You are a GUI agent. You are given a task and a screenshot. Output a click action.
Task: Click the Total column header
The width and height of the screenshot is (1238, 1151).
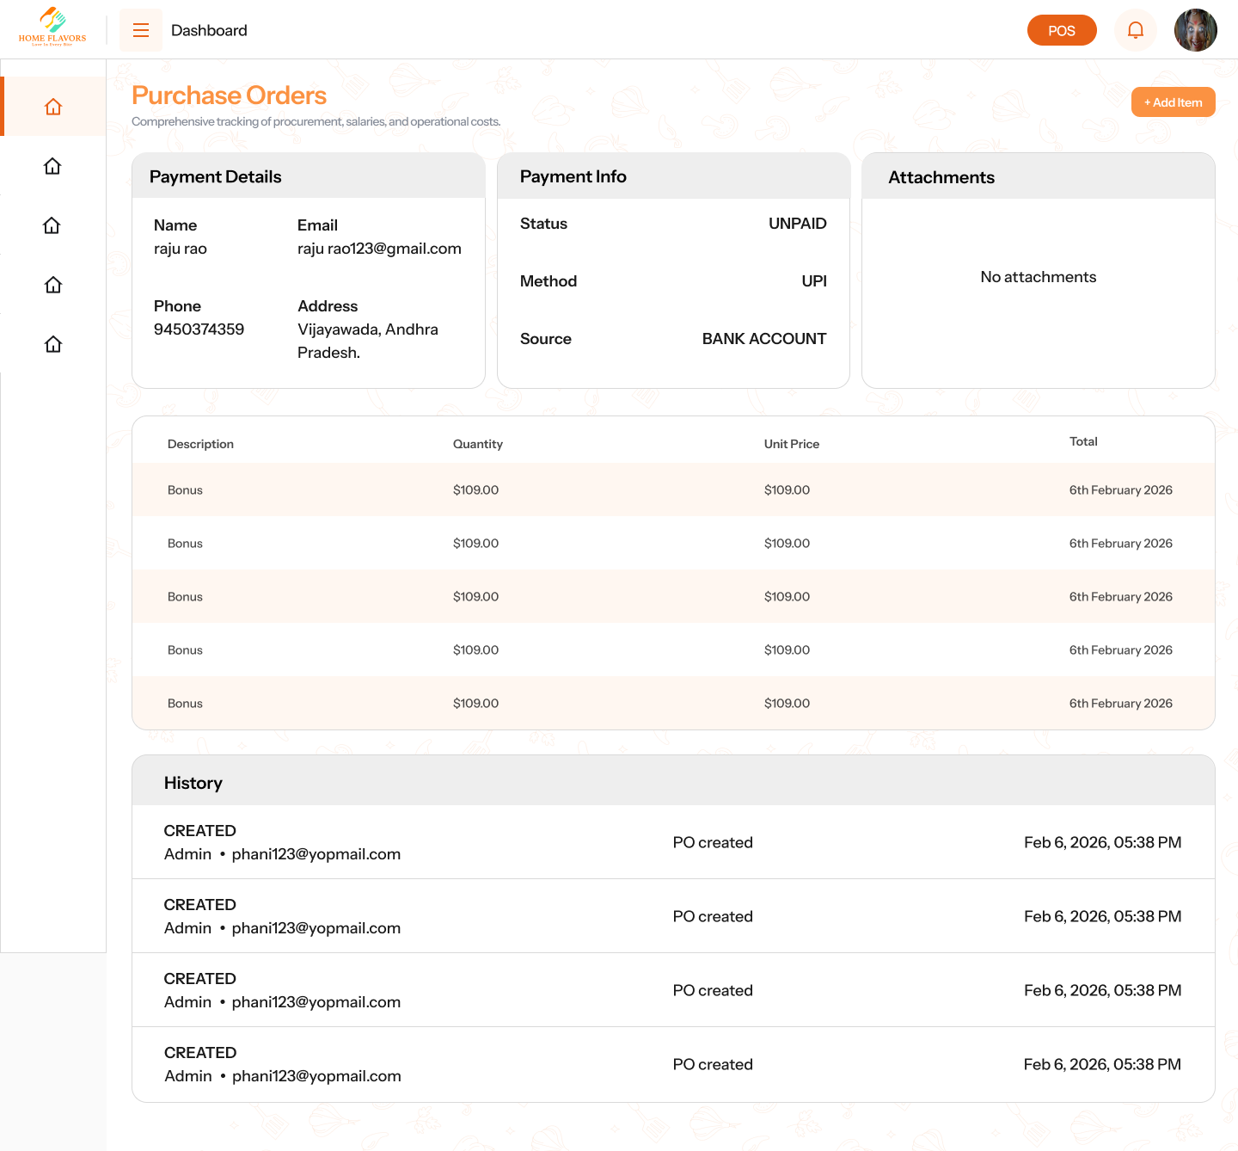(1082, 441)
